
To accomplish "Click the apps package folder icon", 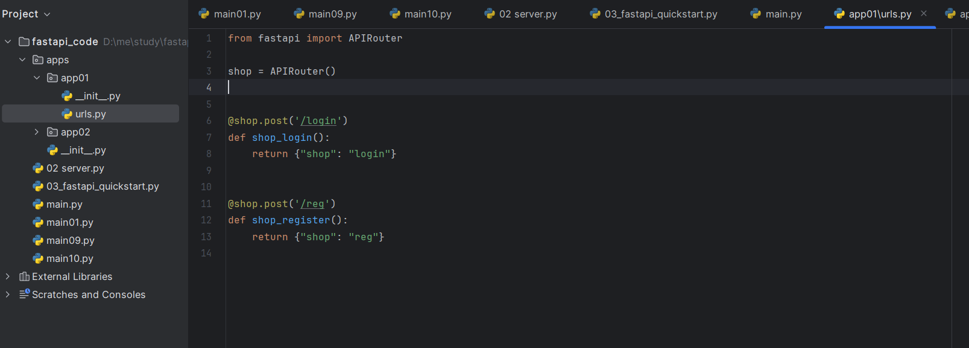I will pos(38,60).
